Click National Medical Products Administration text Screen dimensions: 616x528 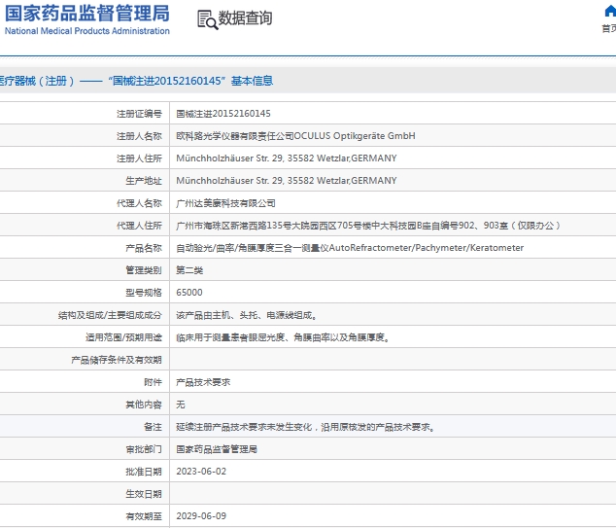point(86,31)
